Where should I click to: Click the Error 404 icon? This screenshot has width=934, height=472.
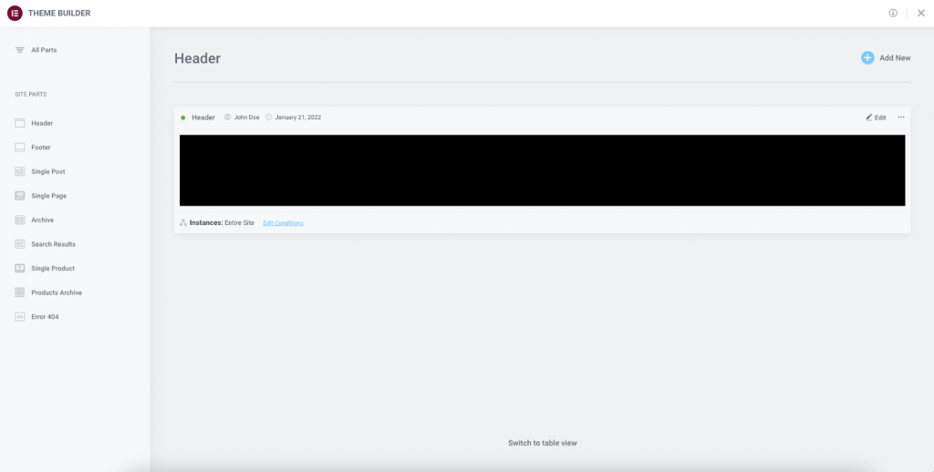click(x=19, y=317)
